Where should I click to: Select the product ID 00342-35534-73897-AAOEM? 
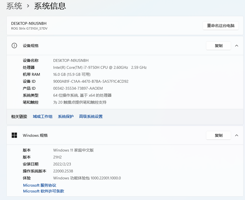(x=78, y=88)
